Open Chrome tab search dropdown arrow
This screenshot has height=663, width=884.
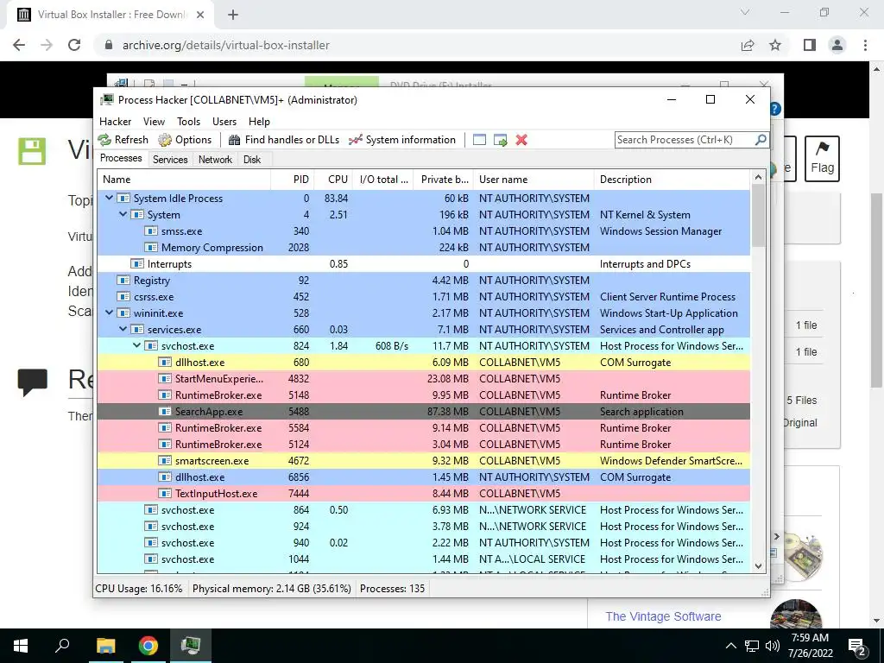[x=745, y=12]
